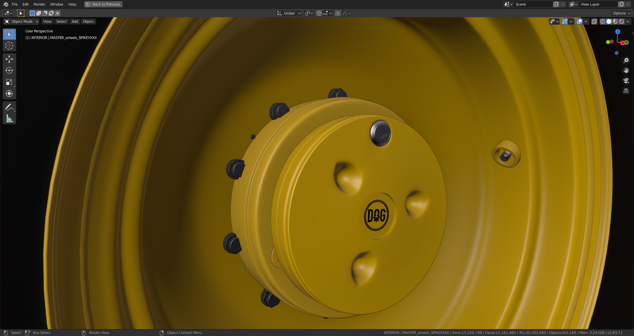This screenshot has width=634, height=336.
Task: Click the pan view hand icon
Action: pyautogui.click(x=626, y=70)
